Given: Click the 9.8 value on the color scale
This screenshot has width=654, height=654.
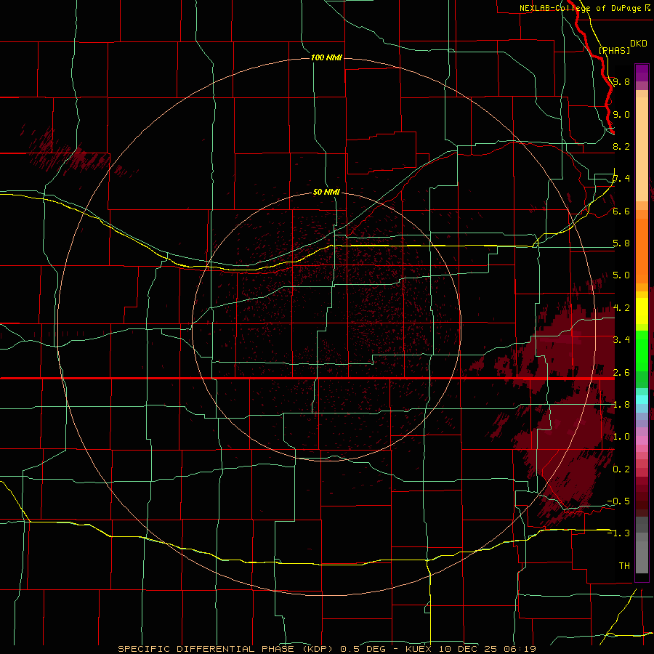Looking at the screenshot, I should [621, 81].
